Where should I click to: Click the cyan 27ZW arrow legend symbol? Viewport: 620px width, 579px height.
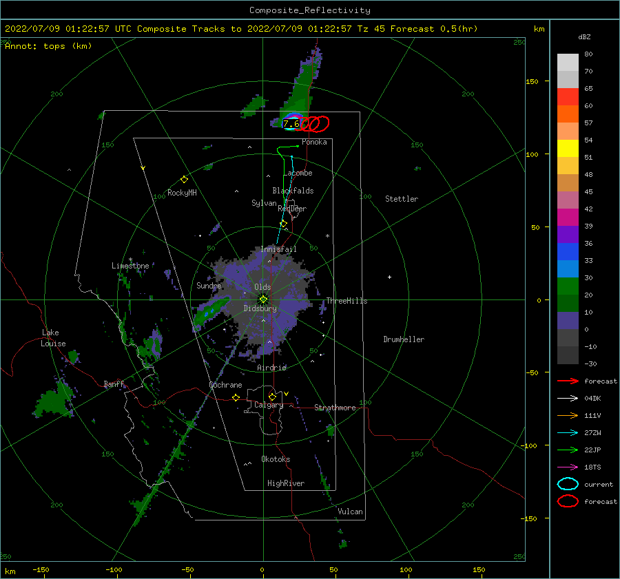(568, 433)
